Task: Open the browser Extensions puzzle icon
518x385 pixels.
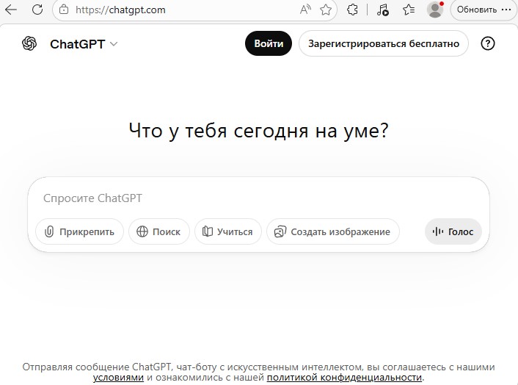Action: pos(352,10)
